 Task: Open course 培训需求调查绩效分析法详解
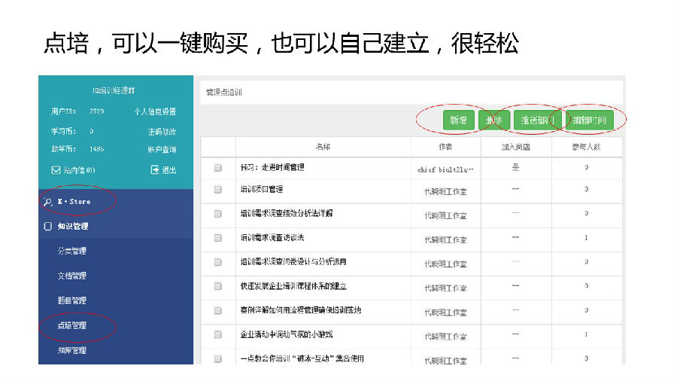(x=287, y=213)
